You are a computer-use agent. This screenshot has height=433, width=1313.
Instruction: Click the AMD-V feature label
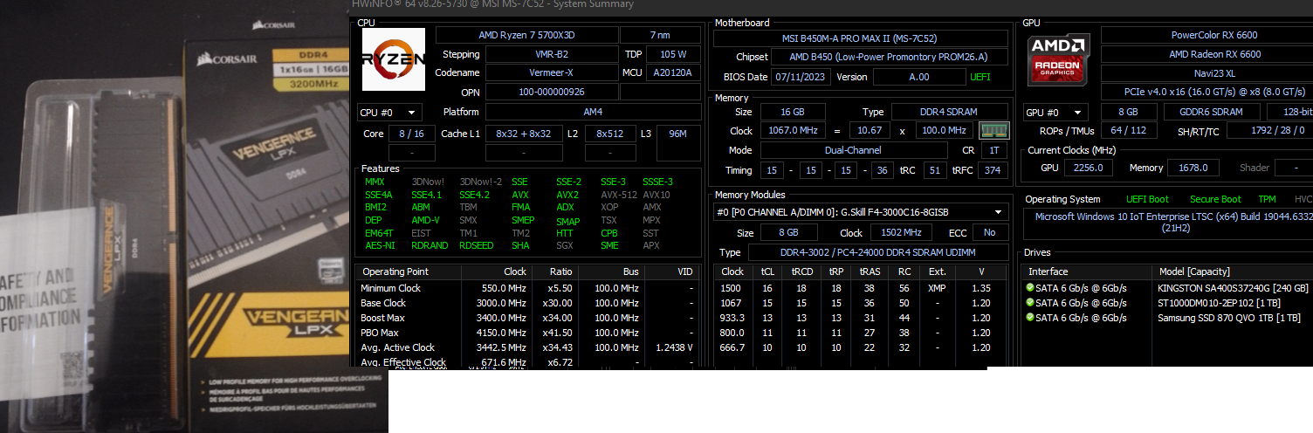426,220
